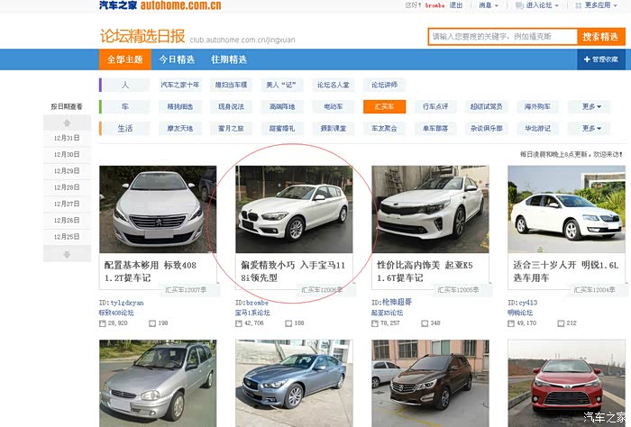This screenshot has height=427, width=631.
Task: Click views icon under the 明锐 post
Action: [511, 323]
